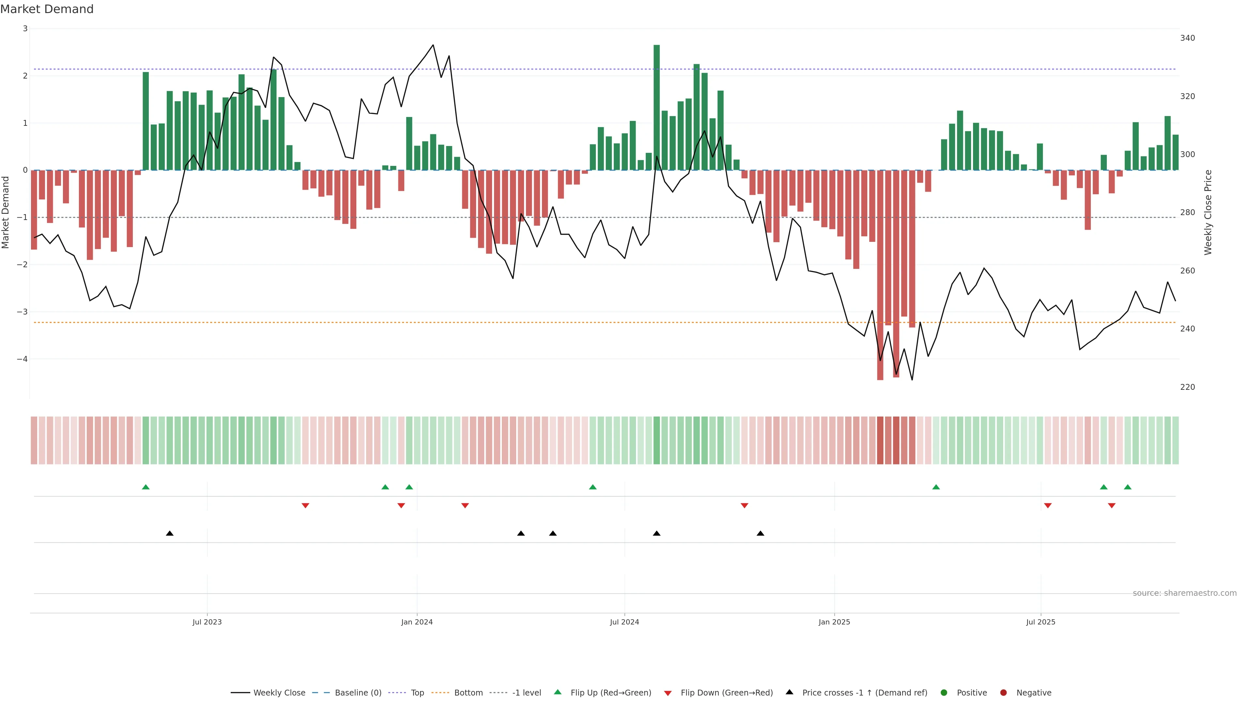Click darkest red cell in heatmap strip

[x=880, y=440]
